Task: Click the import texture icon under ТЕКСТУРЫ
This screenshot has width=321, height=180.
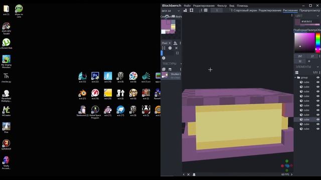Action: point(164,69)
